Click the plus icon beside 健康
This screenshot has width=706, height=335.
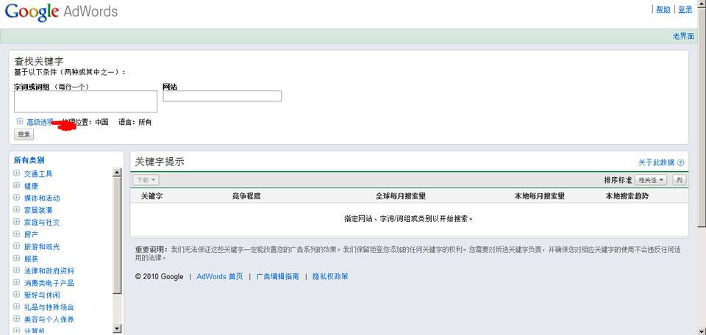click(16, 186)
